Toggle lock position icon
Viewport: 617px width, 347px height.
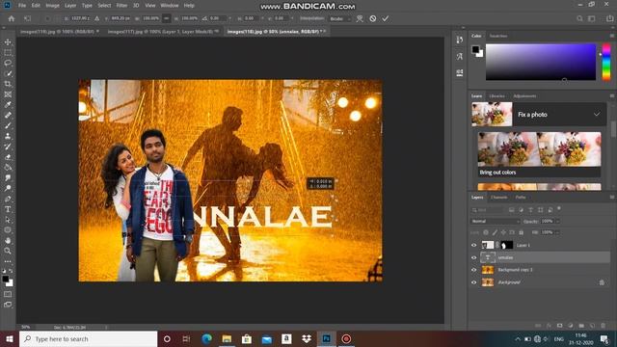click(x=503, y=232)
